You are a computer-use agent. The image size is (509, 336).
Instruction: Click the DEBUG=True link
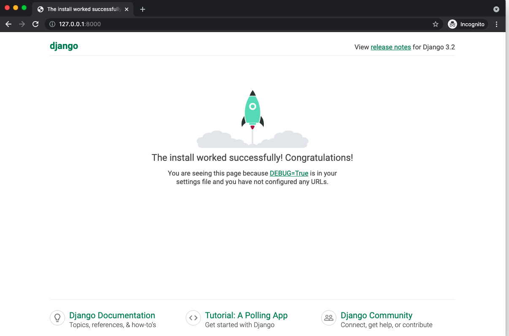pos(289,173)
